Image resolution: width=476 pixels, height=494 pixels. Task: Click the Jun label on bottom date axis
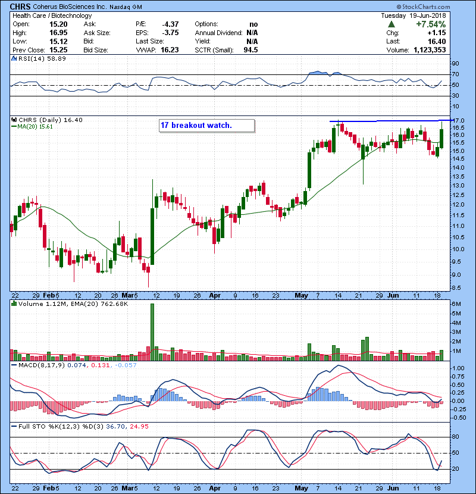(393, 488)
